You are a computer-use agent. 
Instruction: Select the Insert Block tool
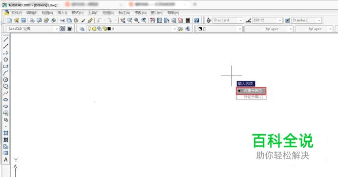(6, 113)
